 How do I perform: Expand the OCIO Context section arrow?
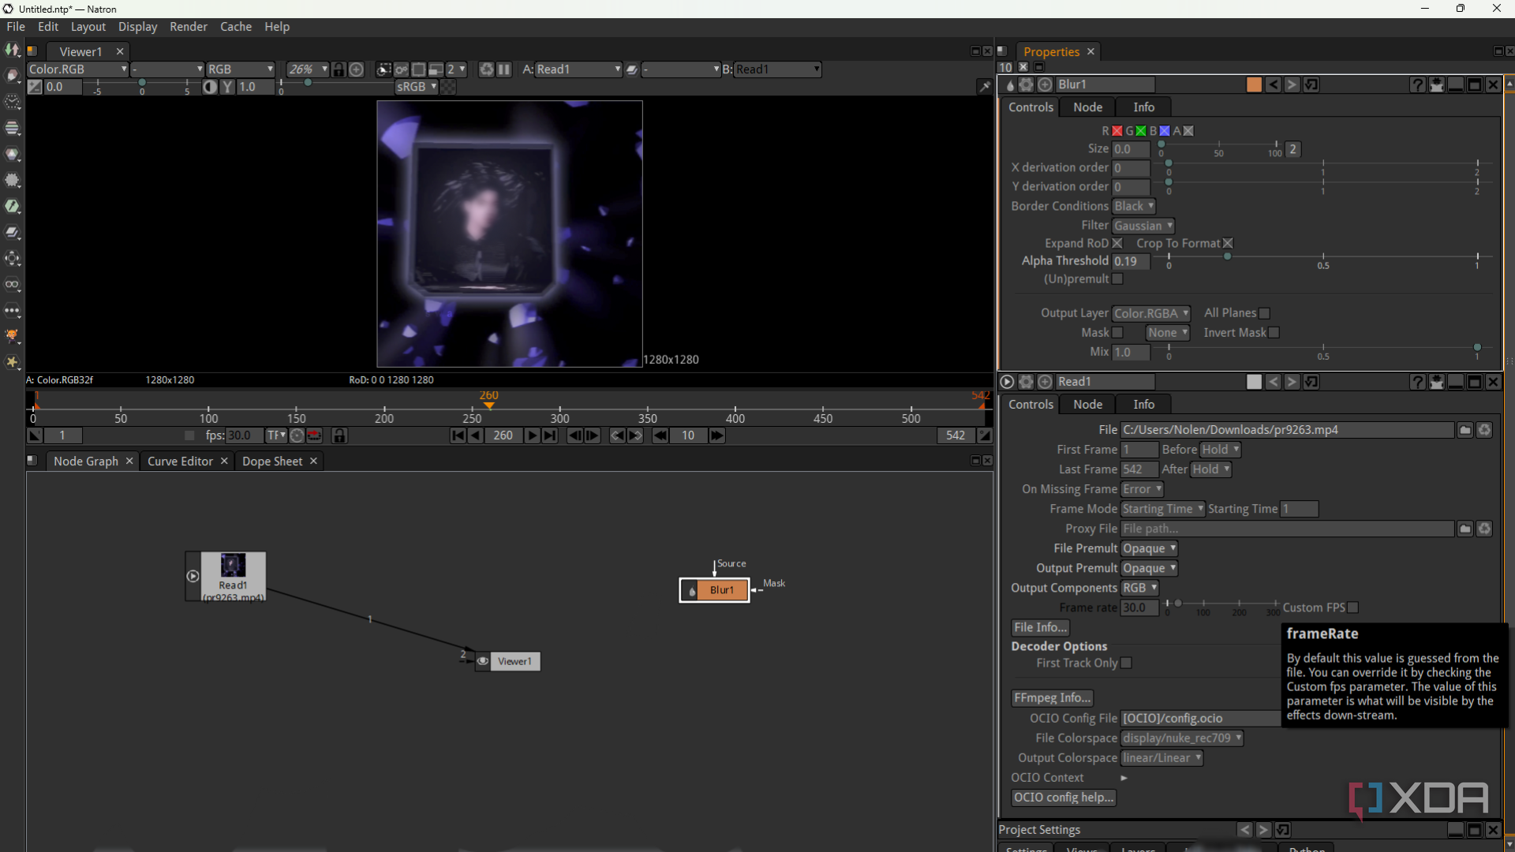tap(1124, 778)
